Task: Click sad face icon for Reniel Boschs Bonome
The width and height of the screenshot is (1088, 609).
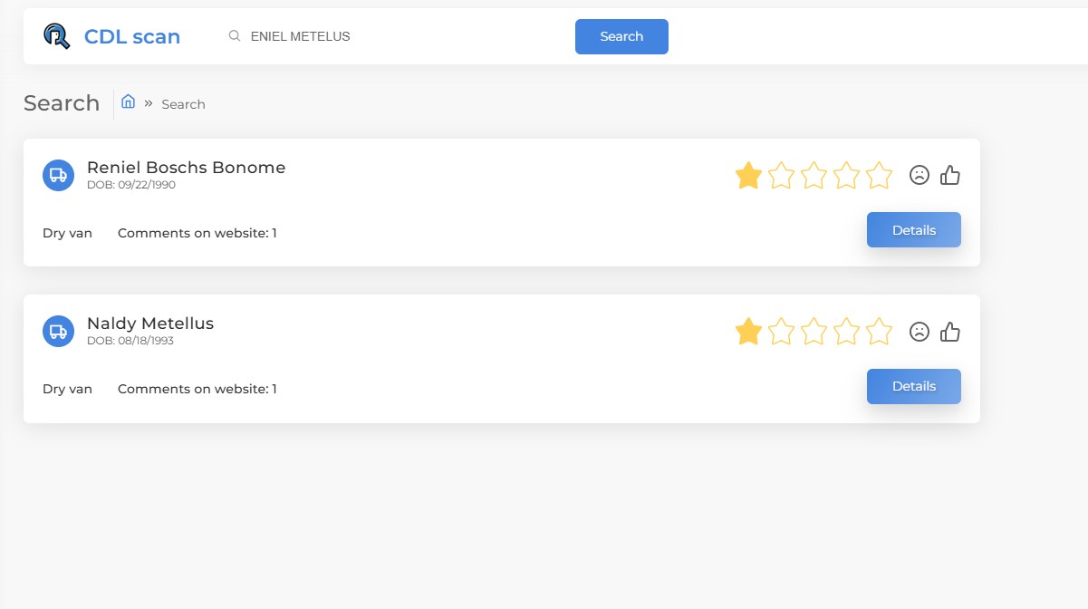Action: pyautogui.click(x=920, y=175)
